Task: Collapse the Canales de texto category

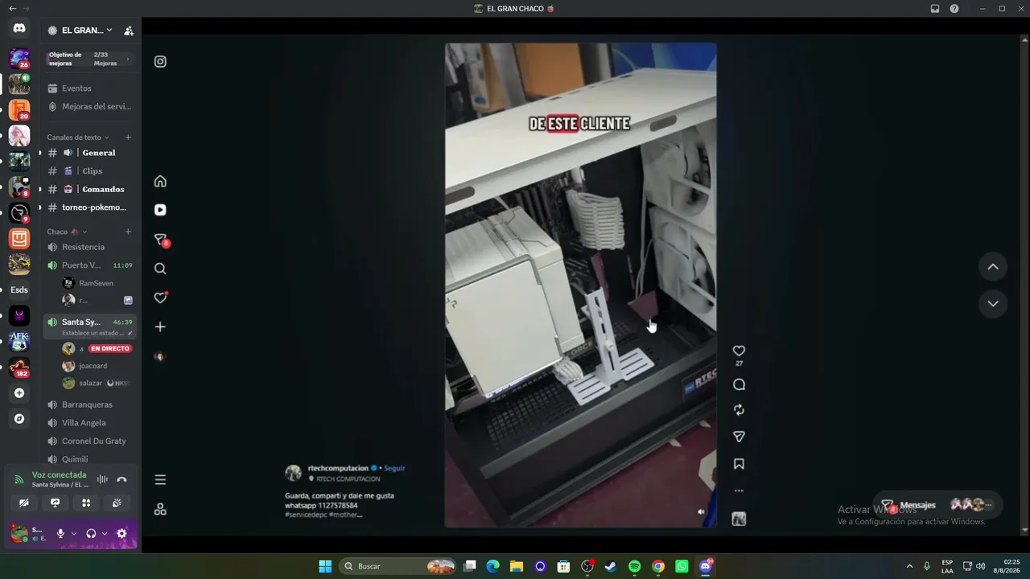Action: 78,138
